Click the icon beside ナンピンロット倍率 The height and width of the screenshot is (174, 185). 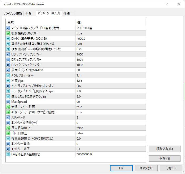8,75
